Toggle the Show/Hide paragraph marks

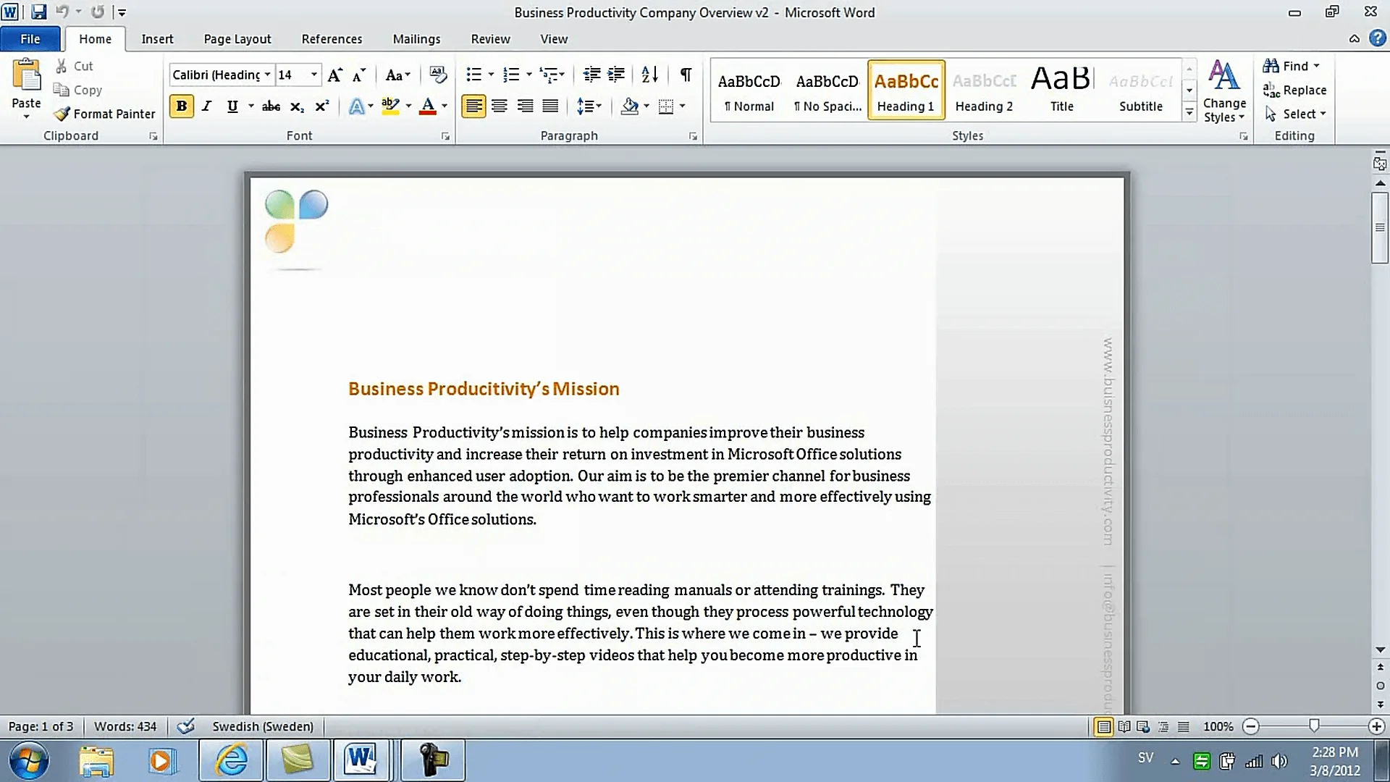pyautogui.click(x=684, y=75)
